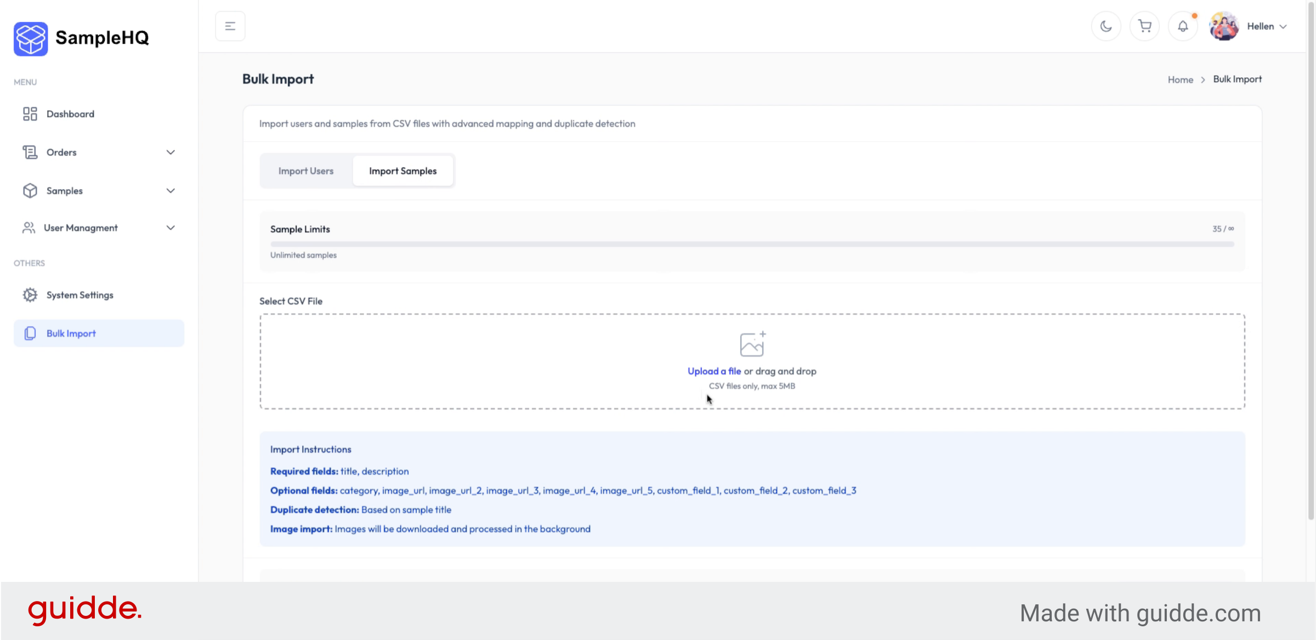Toggle dark mode with the moon icon
Viewport: 1316px width, 640px height.
[1106, 26]
